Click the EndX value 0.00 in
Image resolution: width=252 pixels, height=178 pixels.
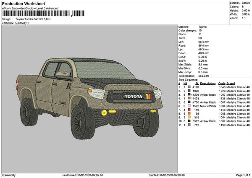tap(202, 57)
